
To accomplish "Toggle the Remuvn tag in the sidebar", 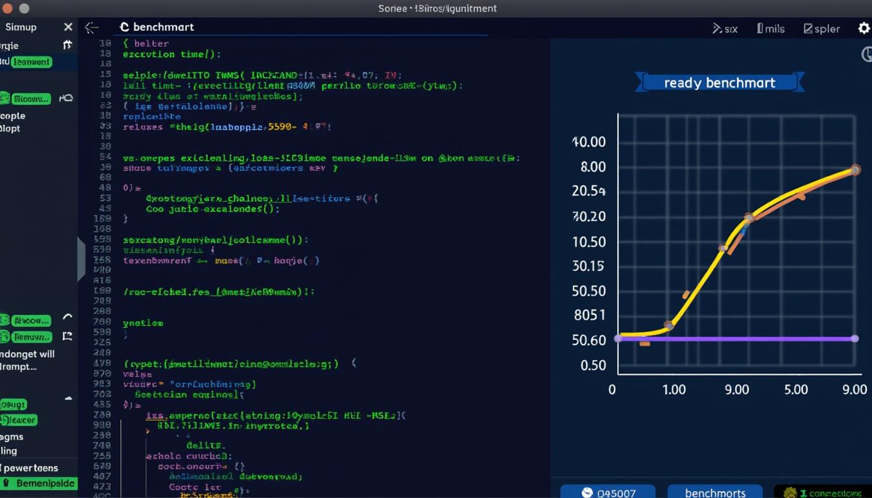I will 30,337.
